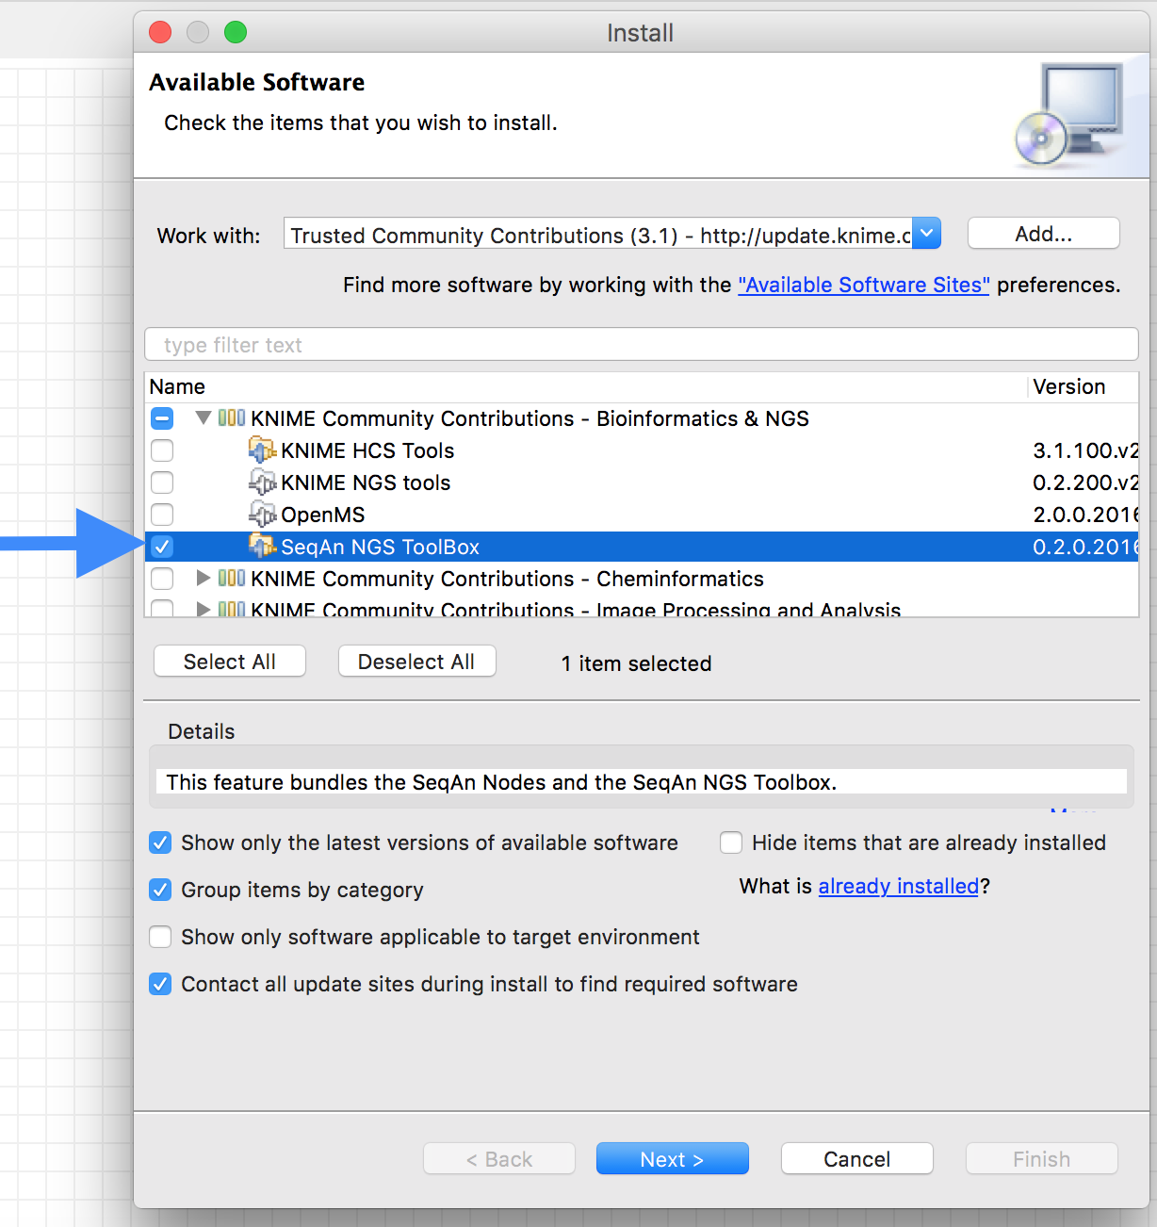Enable Hide items that are already installed
This screenshot has height=1227, width=1157.
pyautogui.click(x=731, y=843)
